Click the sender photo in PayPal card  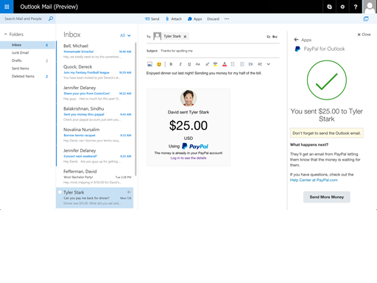click(188, 98)
